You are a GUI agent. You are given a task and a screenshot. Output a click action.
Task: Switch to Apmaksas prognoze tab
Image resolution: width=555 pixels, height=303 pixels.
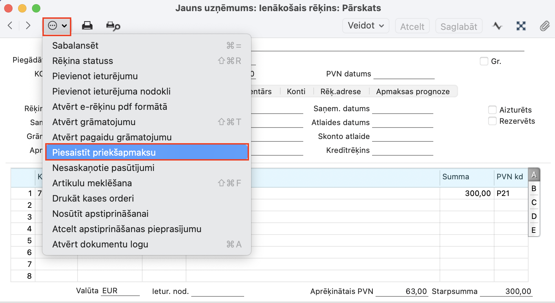click(x=413, y=91)
